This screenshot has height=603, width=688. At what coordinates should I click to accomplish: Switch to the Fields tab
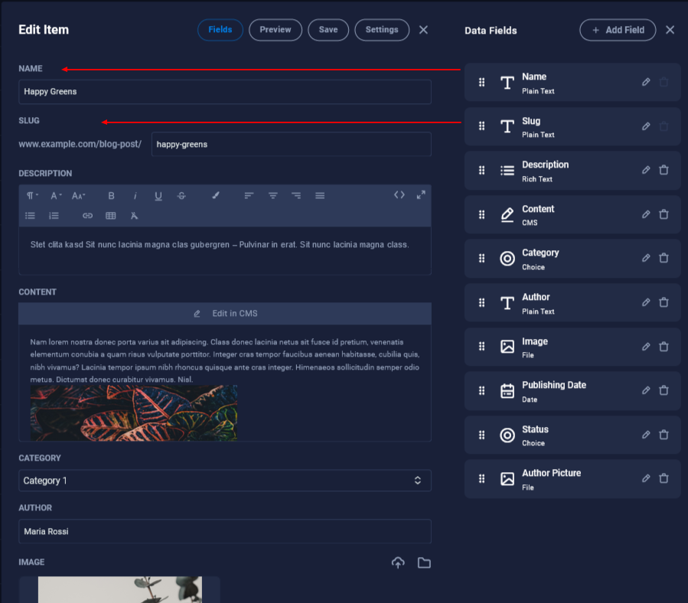[x=220, y=30]
